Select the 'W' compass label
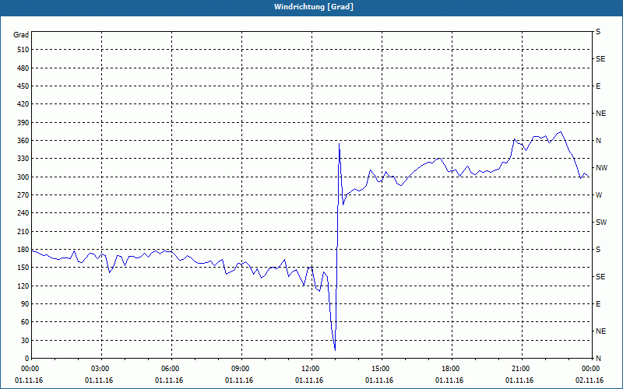Viewport: 623px width, 389px height. [x=599, y=195]
